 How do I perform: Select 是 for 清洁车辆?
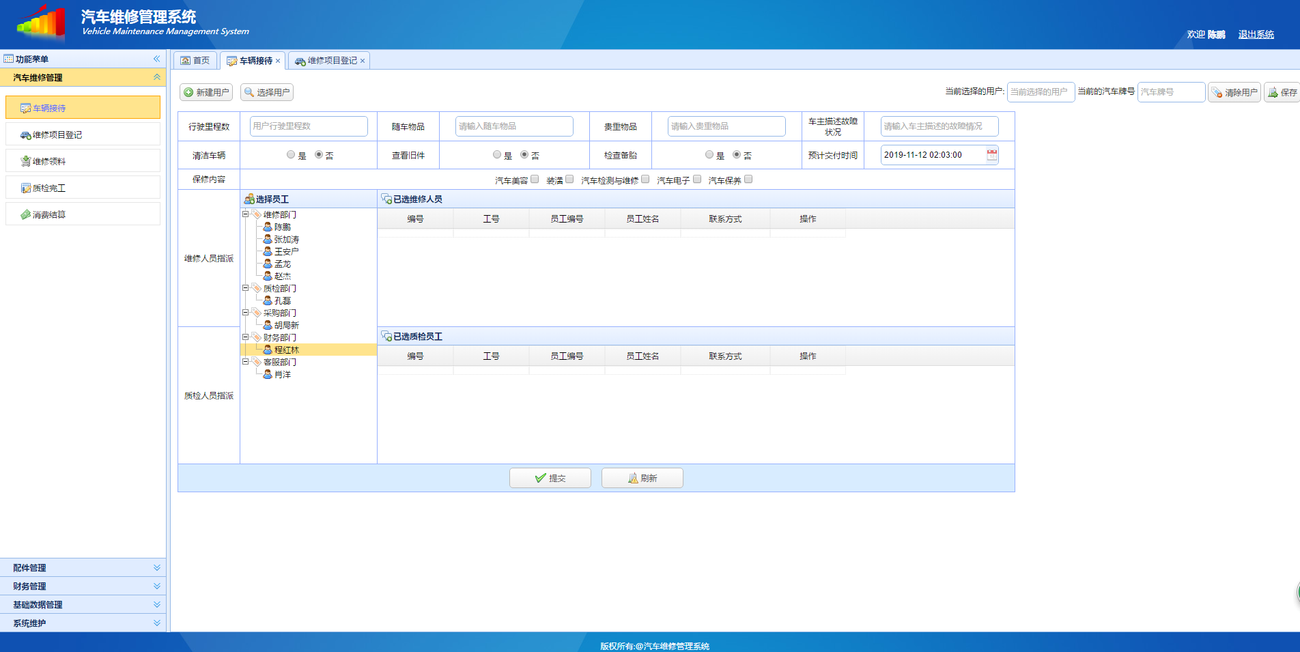click(291, 155)
